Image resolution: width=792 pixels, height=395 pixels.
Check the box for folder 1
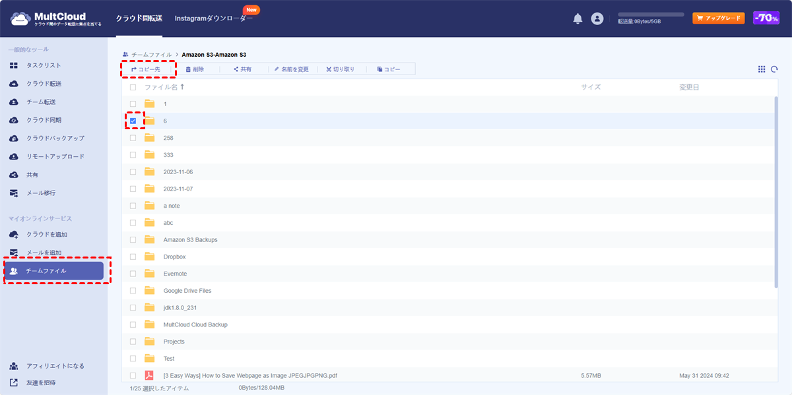click(x=133, y=104)
